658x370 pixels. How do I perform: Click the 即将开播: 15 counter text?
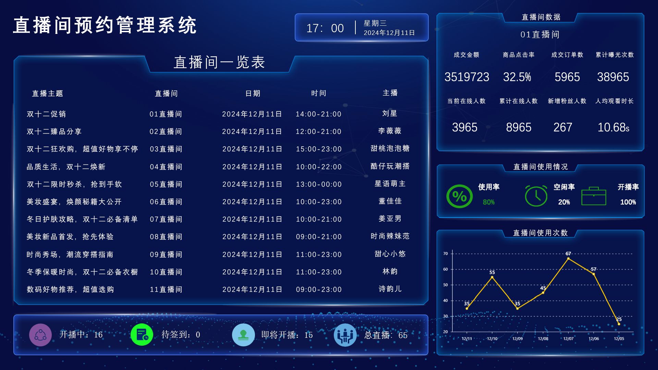coord(287,335)
